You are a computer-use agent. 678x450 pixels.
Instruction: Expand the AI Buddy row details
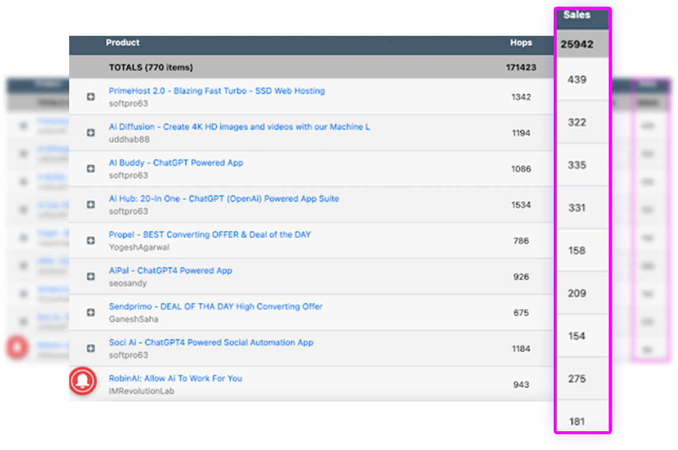coord(90,169)
